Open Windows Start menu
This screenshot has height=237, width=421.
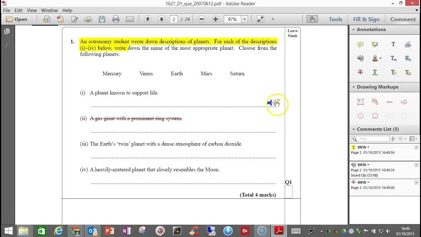8,231
